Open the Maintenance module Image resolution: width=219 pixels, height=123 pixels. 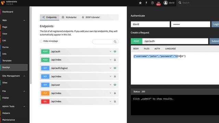click(14, 120)
